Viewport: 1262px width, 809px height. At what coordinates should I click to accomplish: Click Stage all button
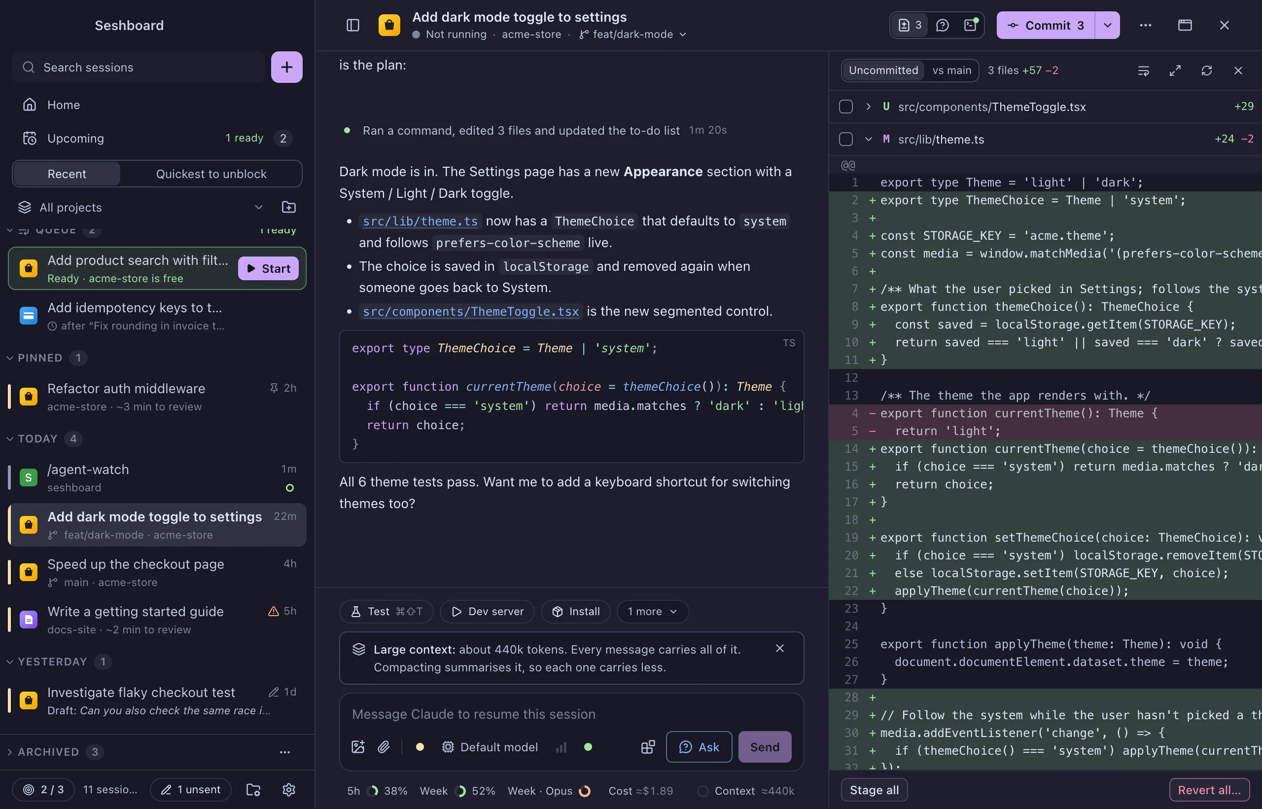tap(874, 790)
